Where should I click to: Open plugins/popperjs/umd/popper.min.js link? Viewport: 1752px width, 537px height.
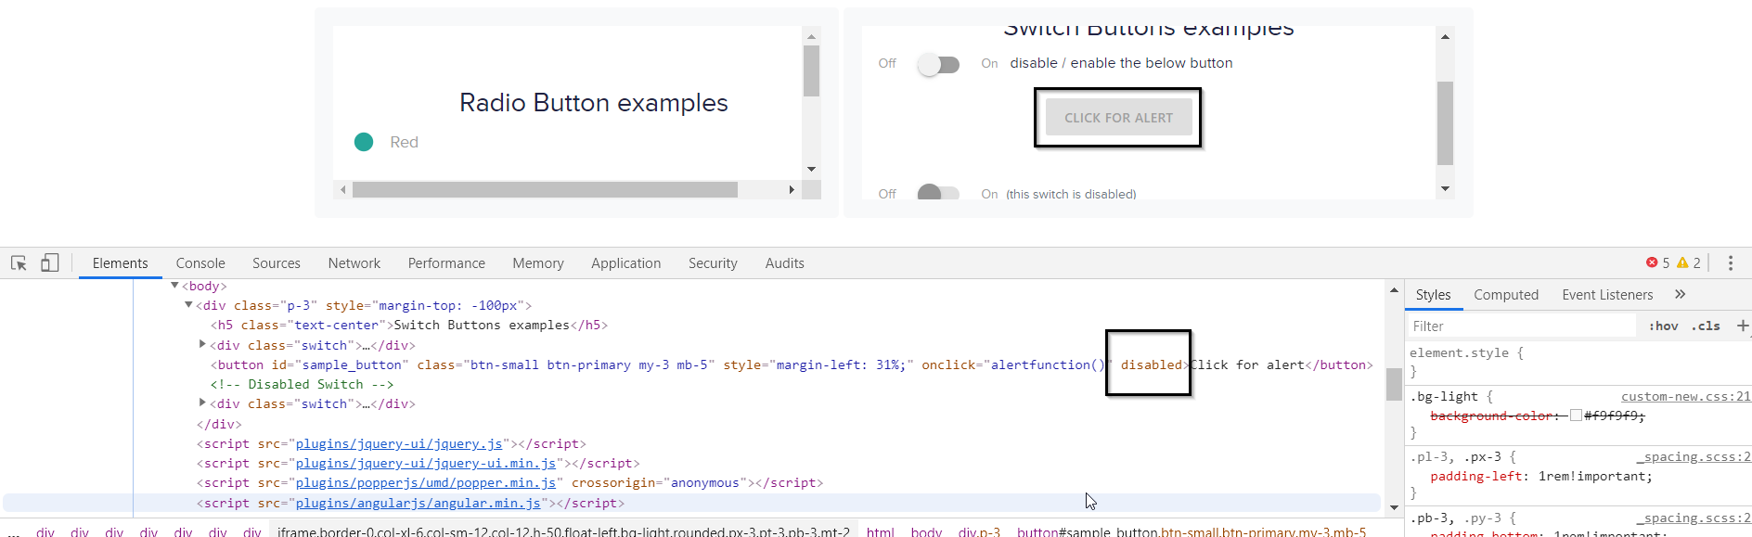(426, 482)
